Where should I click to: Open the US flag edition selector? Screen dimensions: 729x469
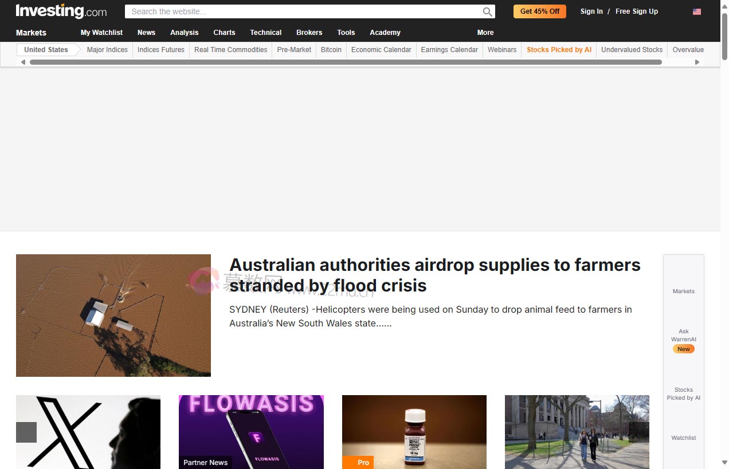click(696, 11)
